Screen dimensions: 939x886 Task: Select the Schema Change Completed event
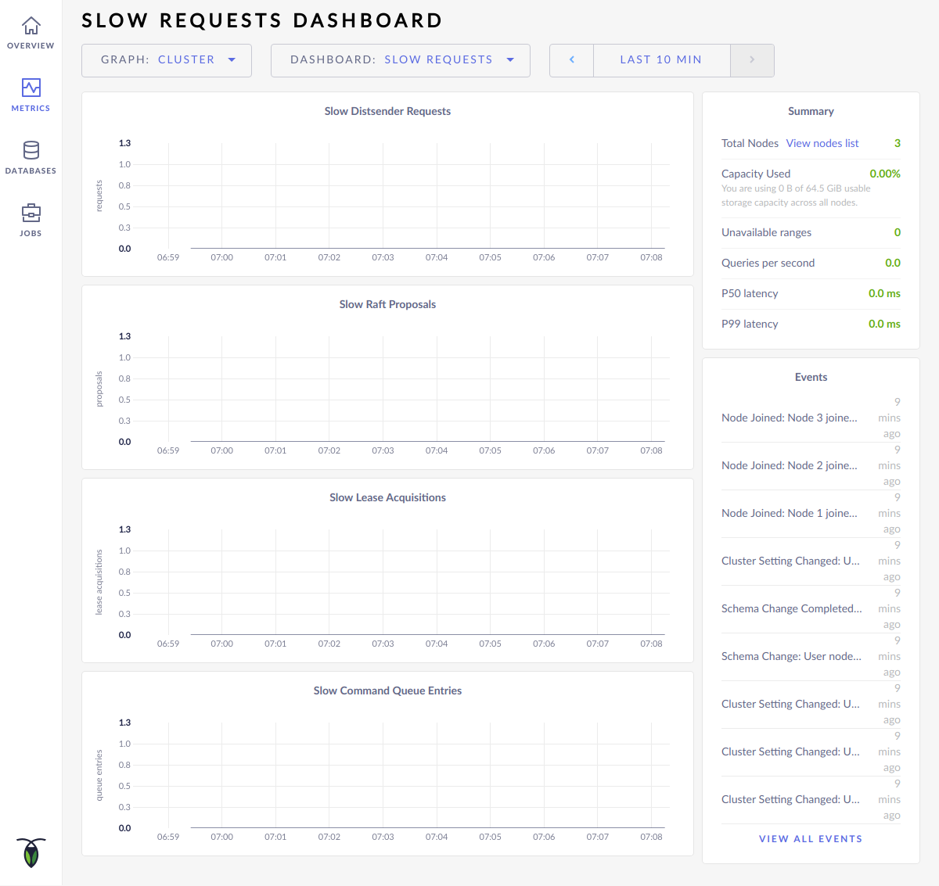click(791, 608)
